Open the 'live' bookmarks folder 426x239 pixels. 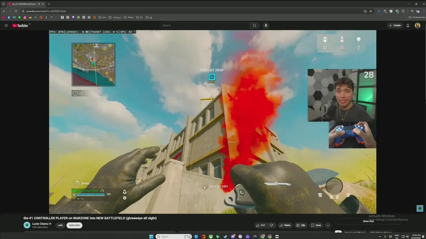pyautogui.click(x=103, y=17)
